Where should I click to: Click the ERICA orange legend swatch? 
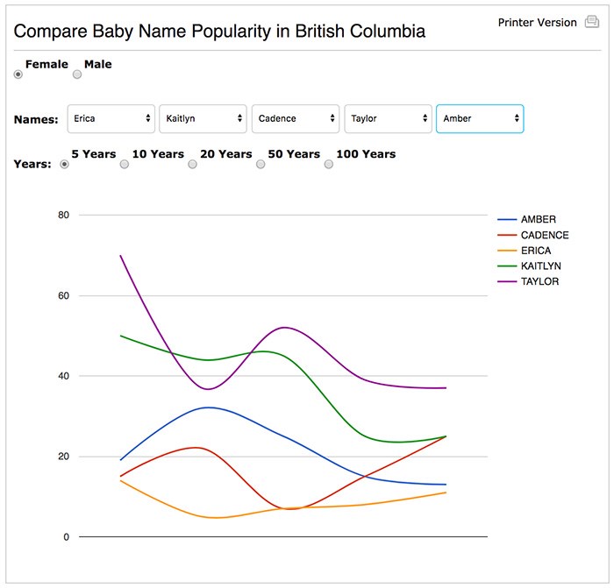click(507, 251)
